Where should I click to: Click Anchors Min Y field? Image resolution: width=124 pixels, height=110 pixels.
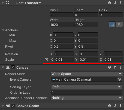tap(88, 35)
